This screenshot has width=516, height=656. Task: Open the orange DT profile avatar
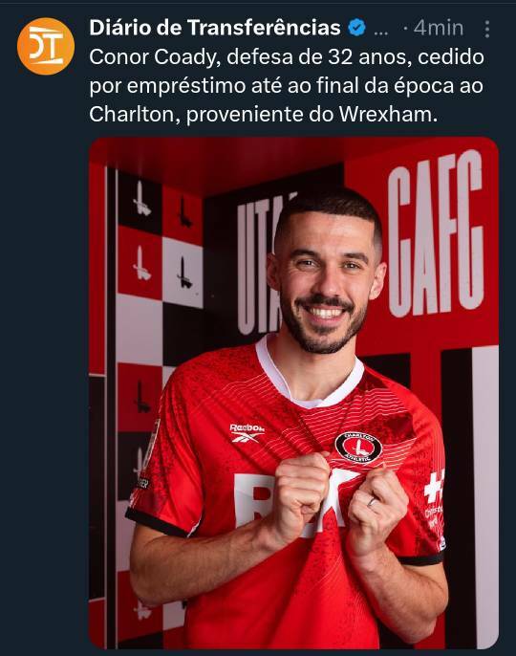click(x=46, y=46)
